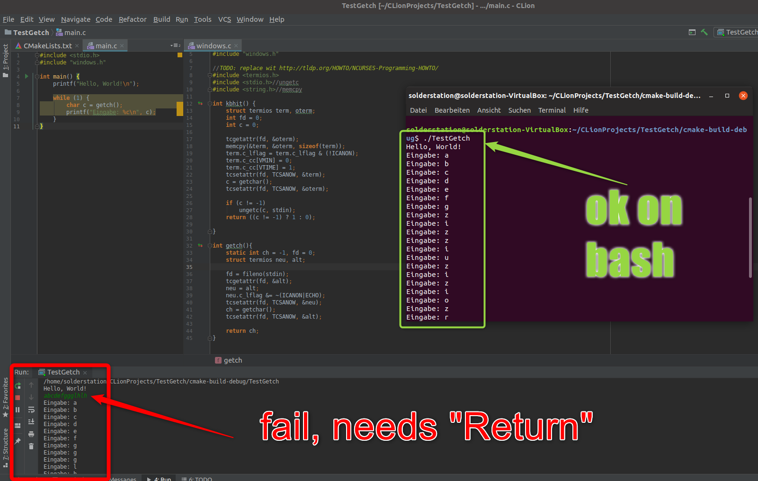Open the Navigate menu
The width and height of the screenshot is (758, 481).
(x=76, y=19)
